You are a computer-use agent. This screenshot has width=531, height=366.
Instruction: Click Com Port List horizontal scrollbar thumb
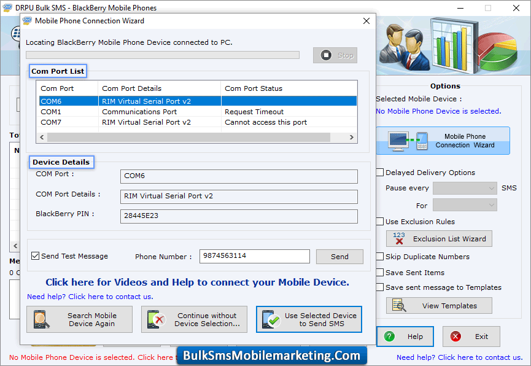tap(188, 138)
